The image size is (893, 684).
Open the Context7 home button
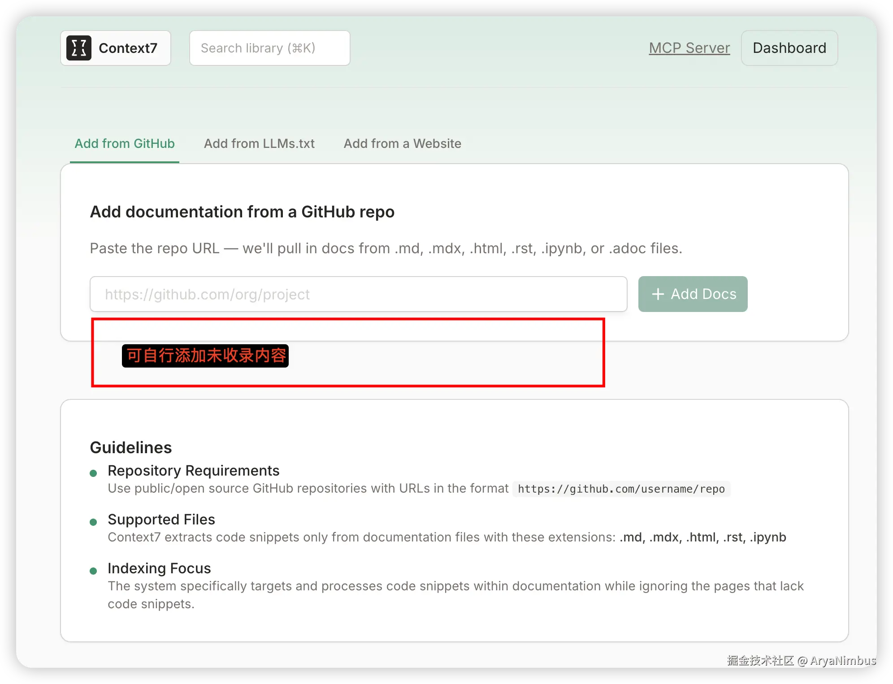[x=116, y=48]
